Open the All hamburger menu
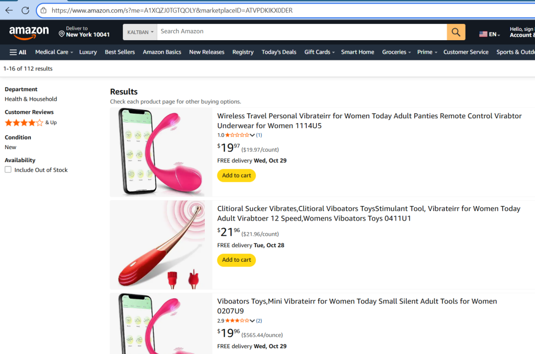This screenshot has height=354, width=535. click(x=18, y=52)
